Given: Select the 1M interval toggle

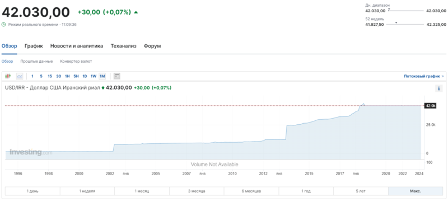Looking at the screenshot, I should point(102,76).
